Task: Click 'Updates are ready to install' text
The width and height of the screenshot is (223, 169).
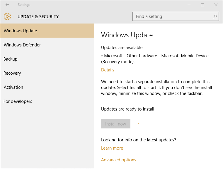Action: pyautogui.click(x=127, y=109)
